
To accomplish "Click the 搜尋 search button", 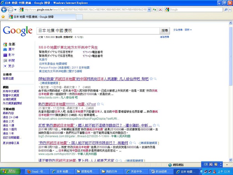I will tap(165, 31).
